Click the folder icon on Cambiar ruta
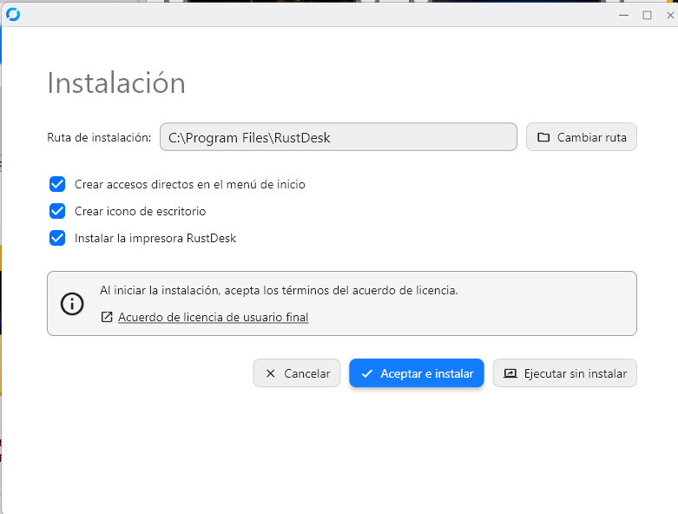The image size is (678, 514). [x=543, y=137]
